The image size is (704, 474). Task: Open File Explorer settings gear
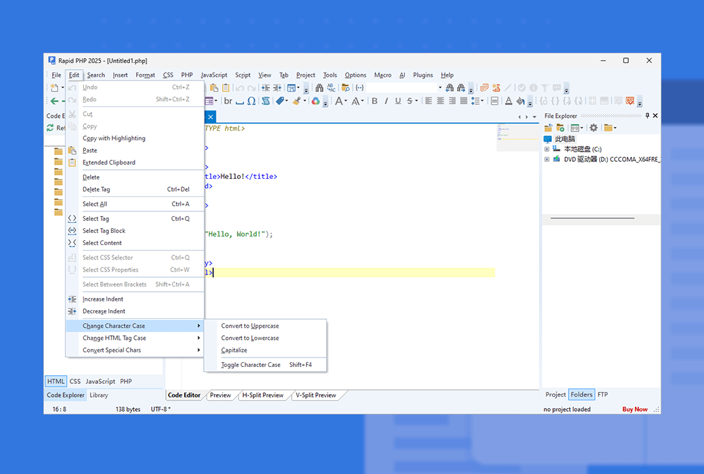click(x=594, y=128)
